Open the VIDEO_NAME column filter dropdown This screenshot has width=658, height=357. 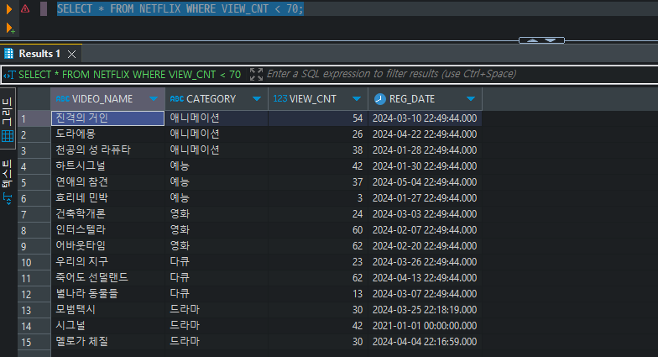coord(153,99)
